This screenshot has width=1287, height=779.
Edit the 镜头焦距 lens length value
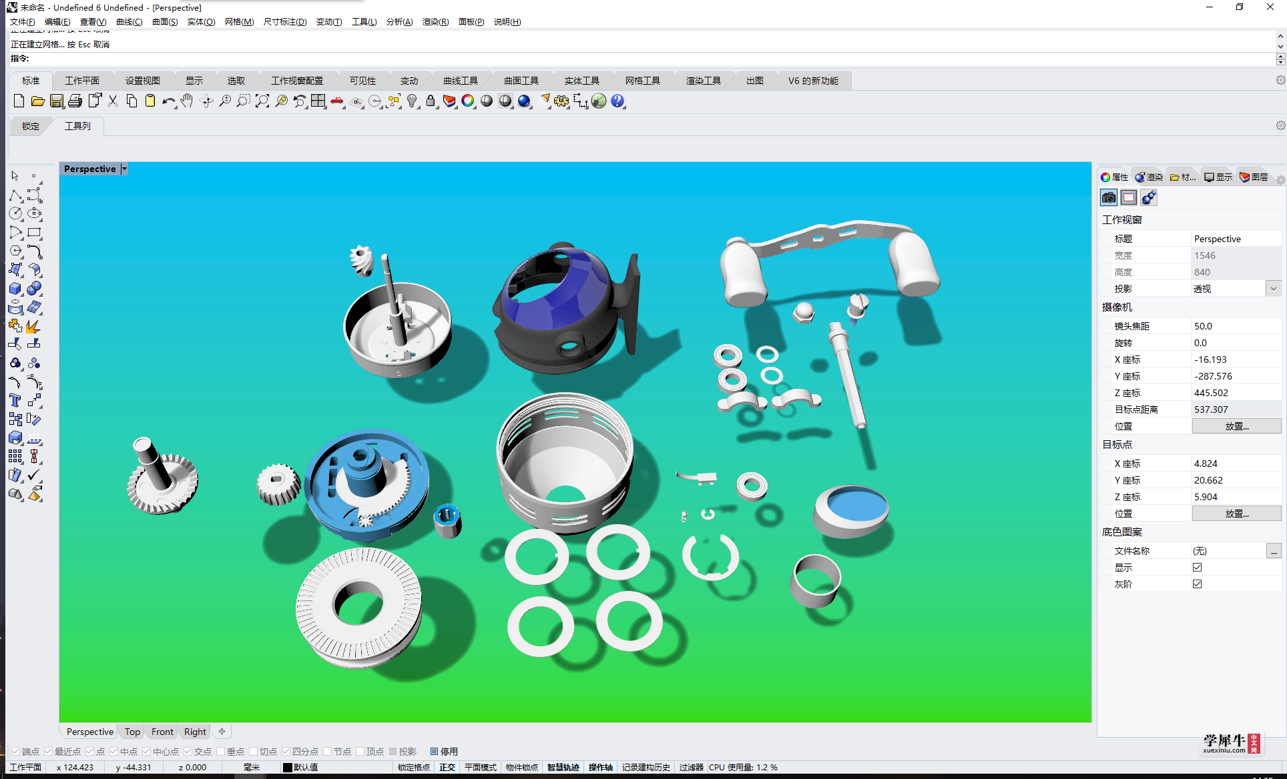pyautogui.click(x=1236, y=326)
